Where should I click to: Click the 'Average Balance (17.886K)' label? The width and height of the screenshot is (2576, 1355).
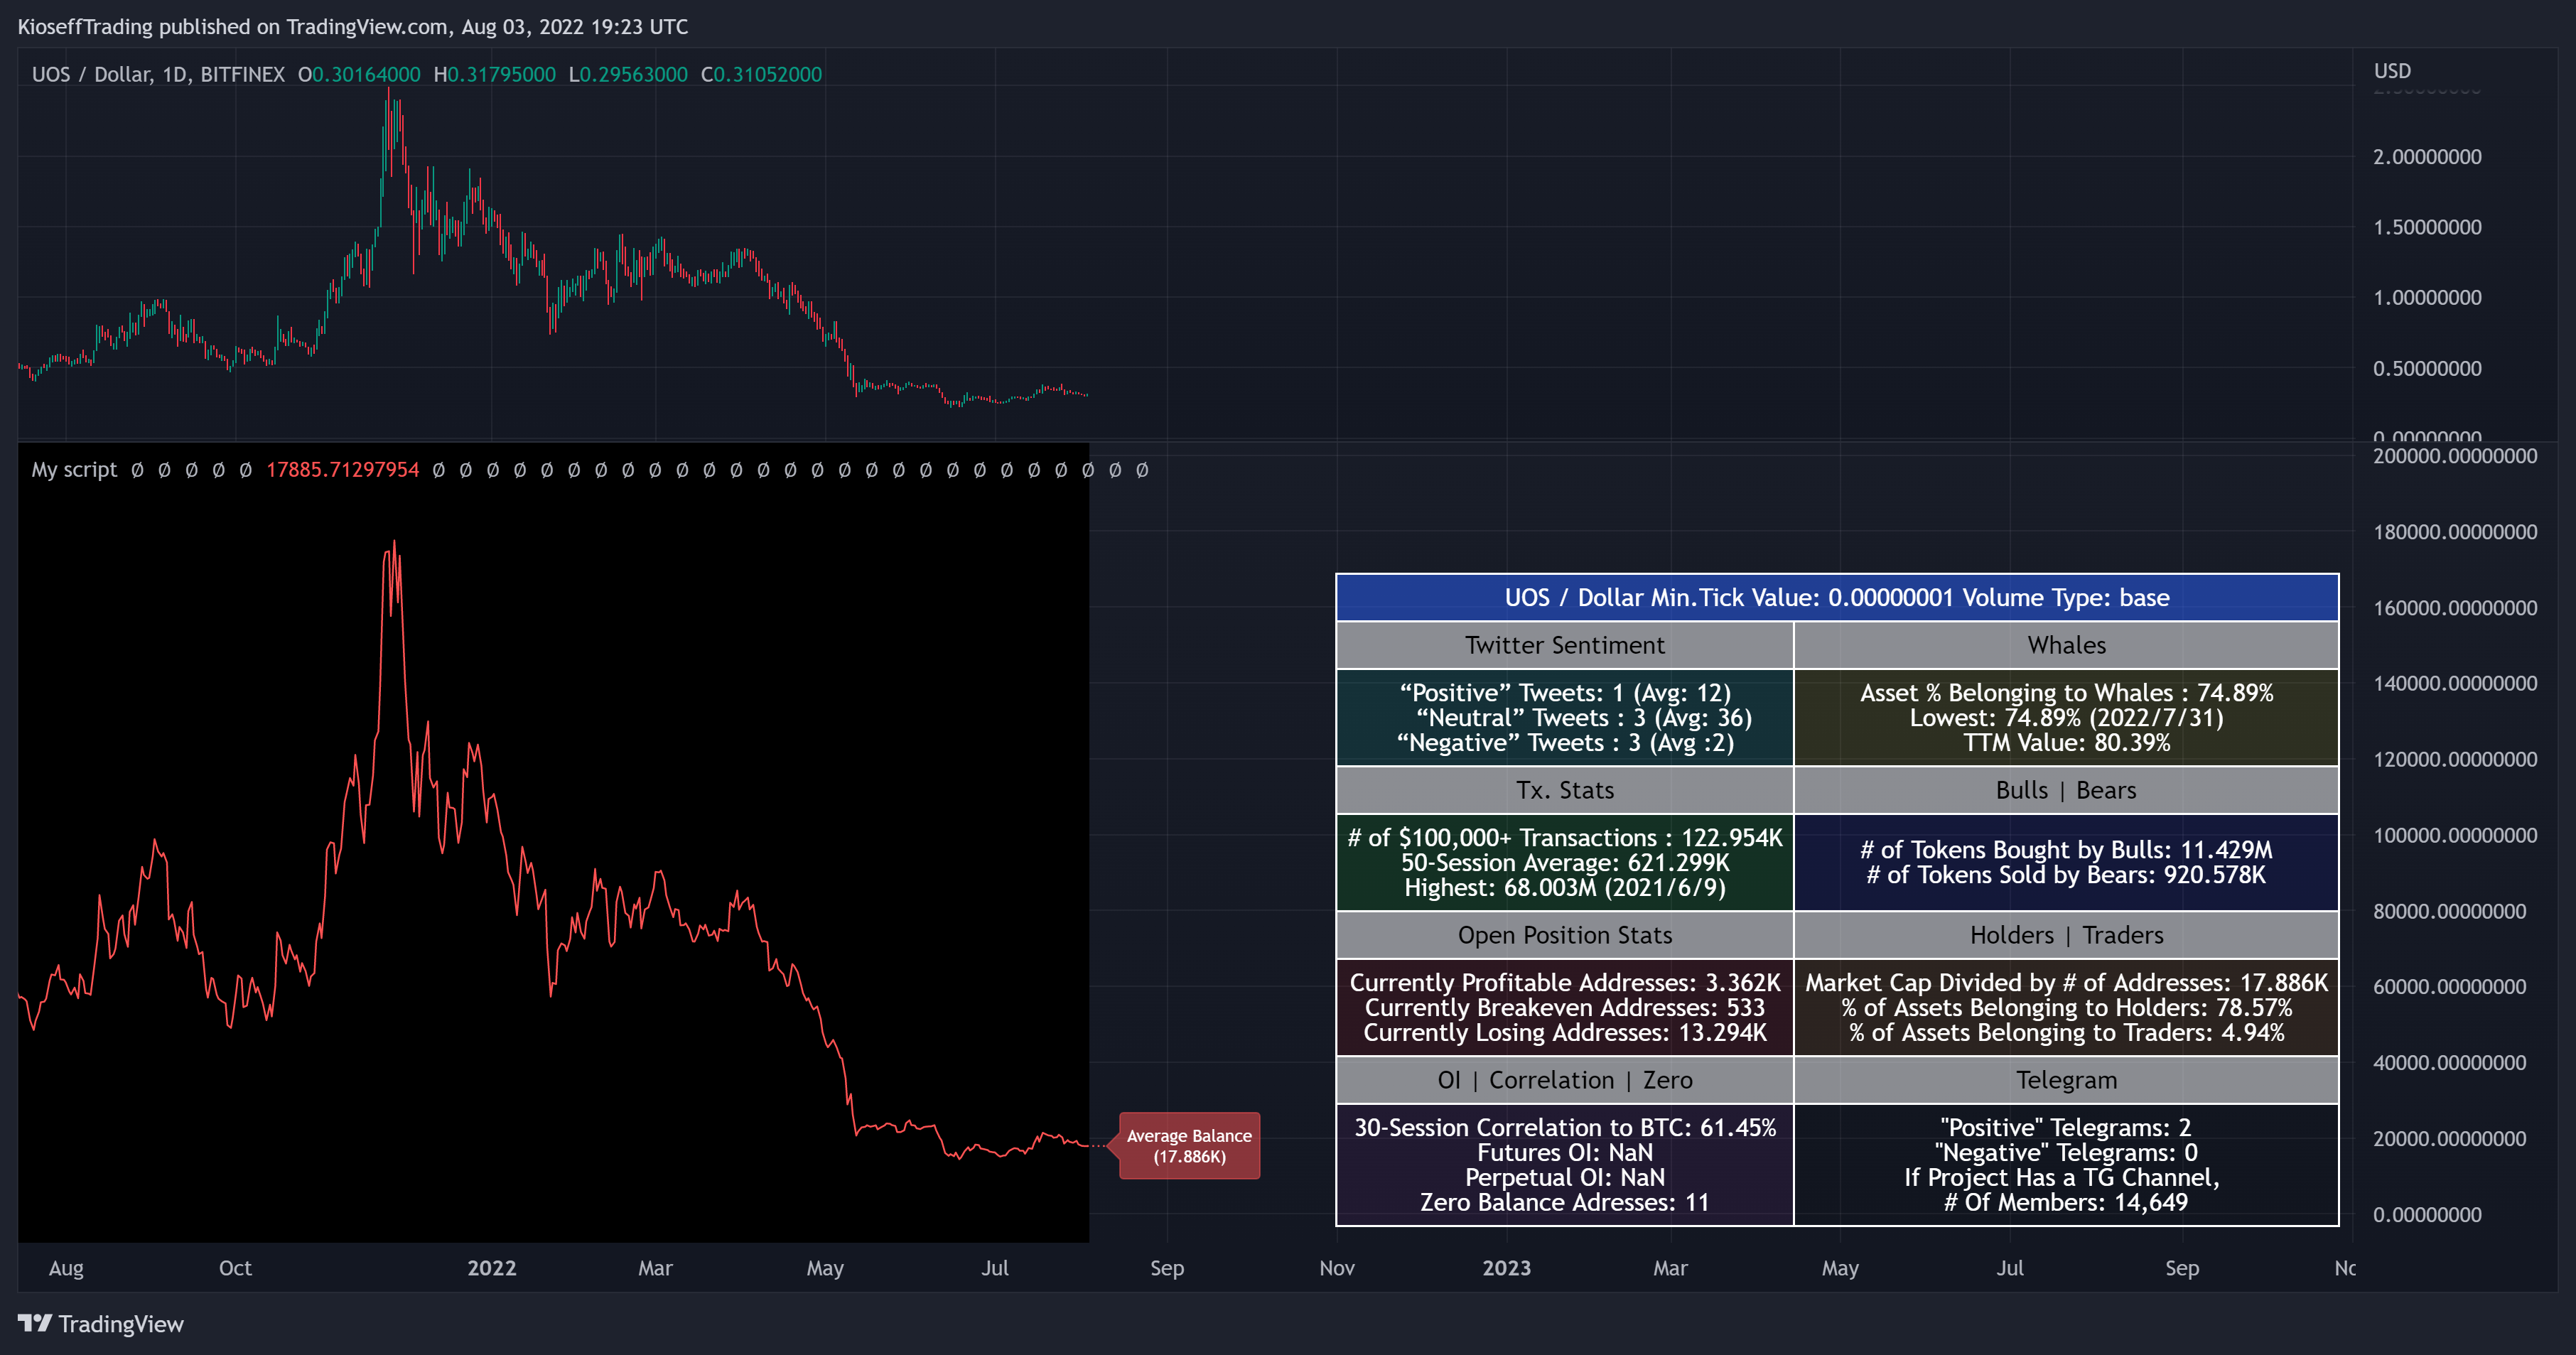[x=1189, y=1146]
